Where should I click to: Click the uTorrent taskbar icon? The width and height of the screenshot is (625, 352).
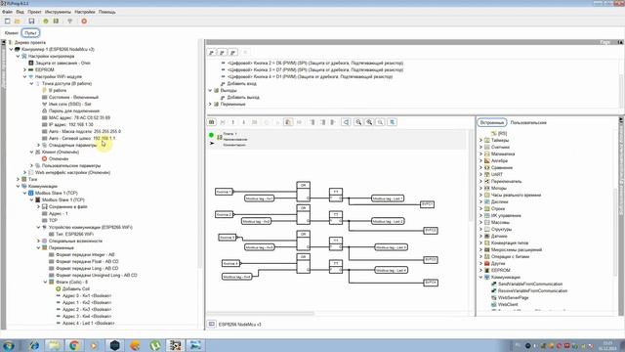tap(155, 345)
